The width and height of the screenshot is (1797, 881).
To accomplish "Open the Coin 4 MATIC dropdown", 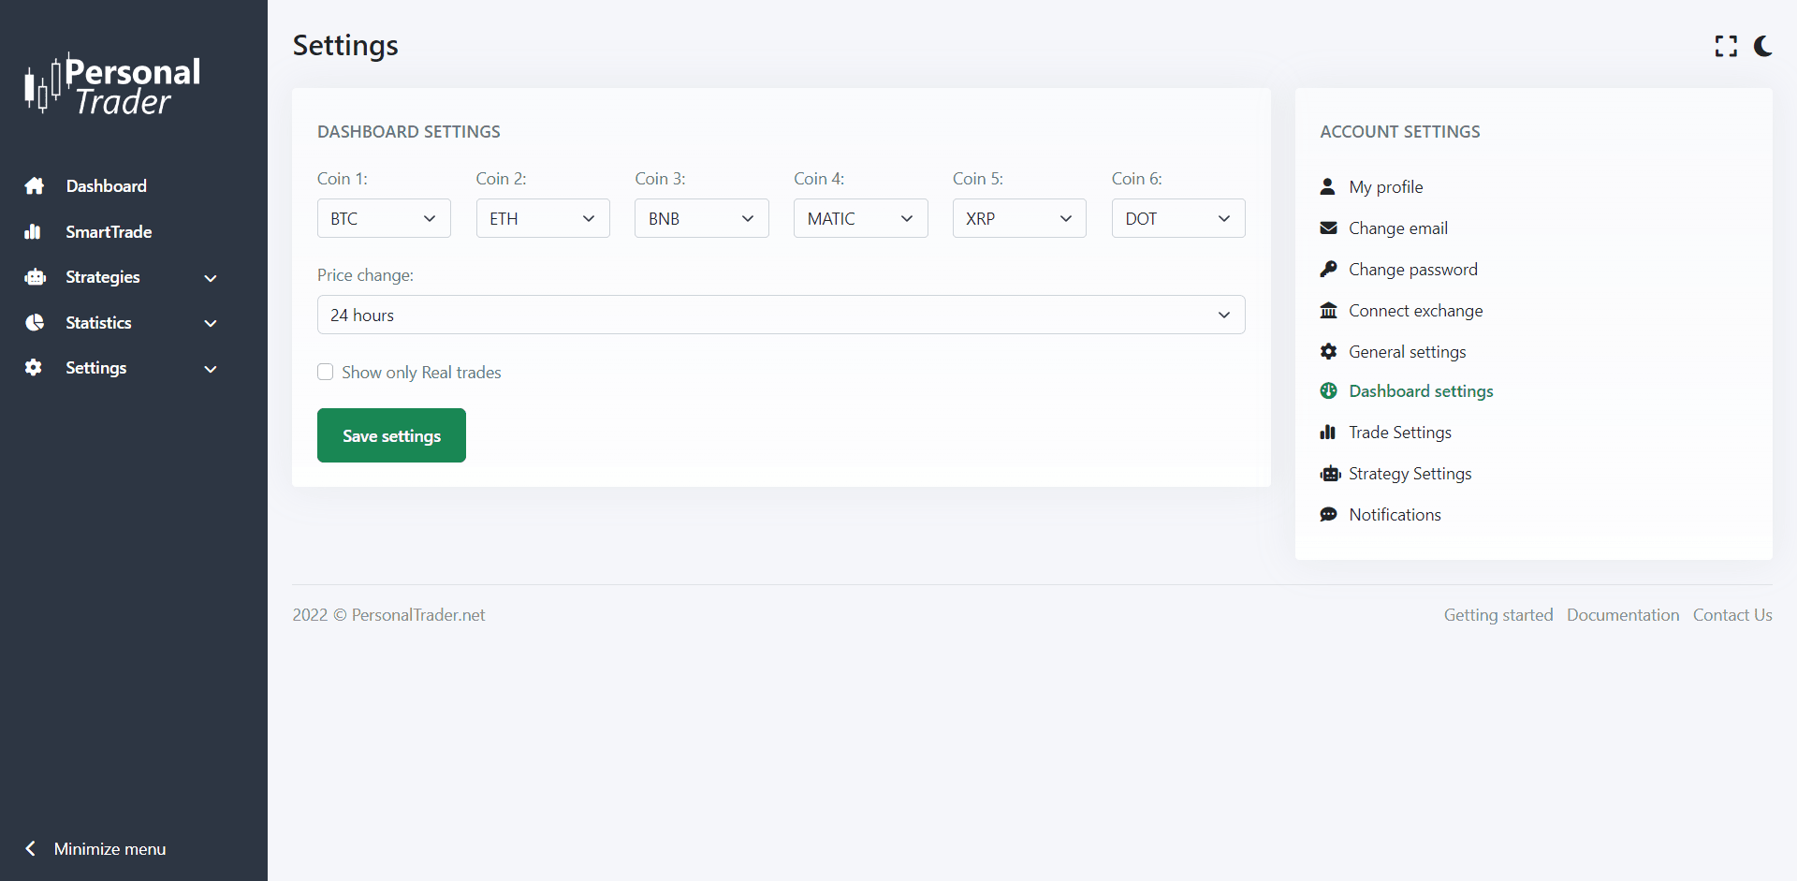I will click(860, 218).
